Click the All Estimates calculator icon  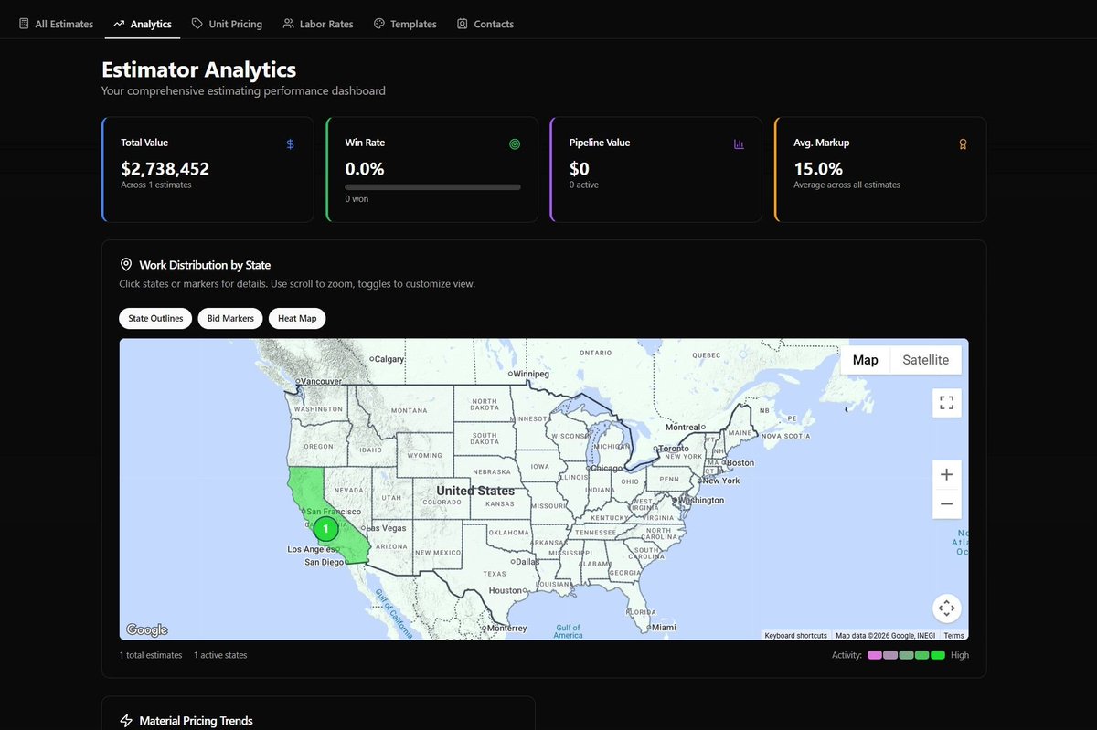point(24,24)
